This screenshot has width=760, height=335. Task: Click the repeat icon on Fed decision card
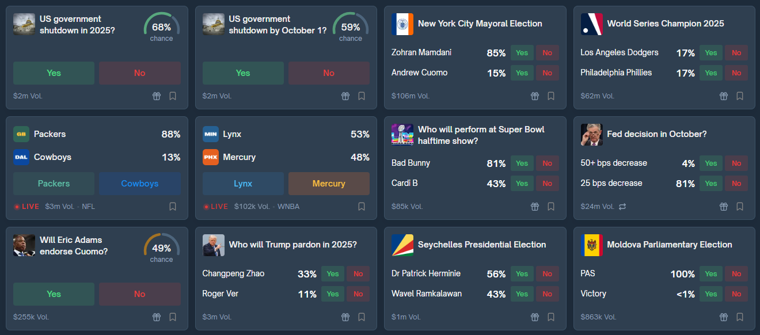pyautogui.click(x=622, y=207)
